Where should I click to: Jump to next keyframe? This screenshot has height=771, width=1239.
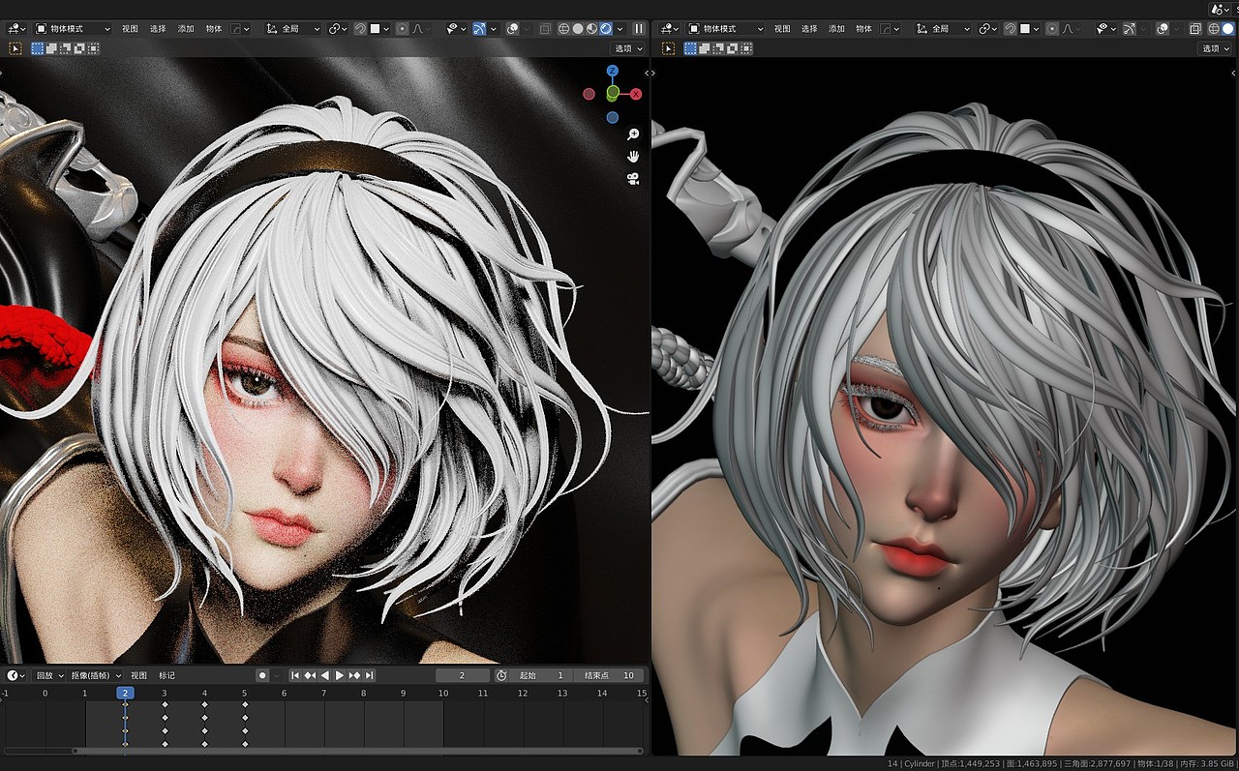[354, 675]
